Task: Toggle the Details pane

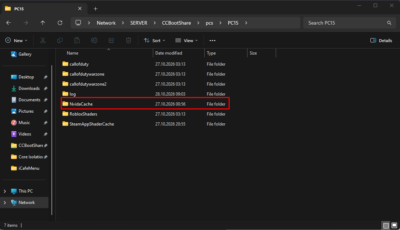Action: tap(381, 41)
